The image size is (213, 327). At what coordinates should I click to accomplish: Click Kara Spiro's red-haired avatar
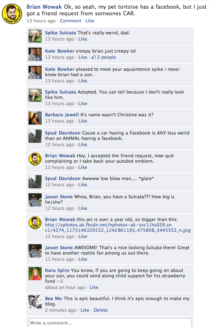pyautogui.click(x=35, y=274)
